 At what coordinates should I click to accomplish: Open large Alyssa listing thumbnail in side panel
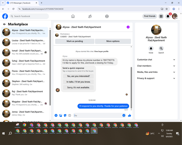click(x=156, y=30)
